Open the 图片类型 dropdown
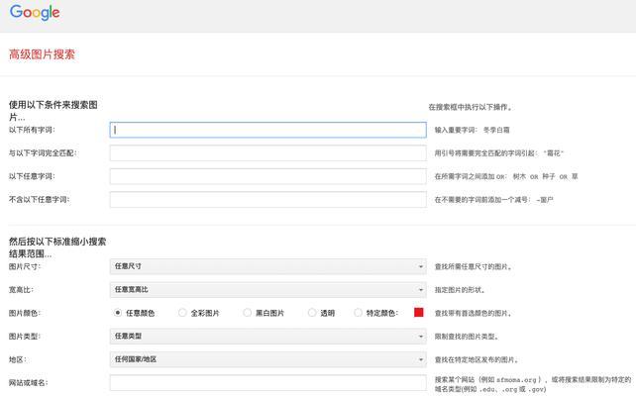 [x=267, y=336]
